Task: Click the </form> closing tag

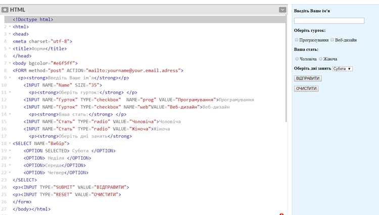Action: coord(22,202)
